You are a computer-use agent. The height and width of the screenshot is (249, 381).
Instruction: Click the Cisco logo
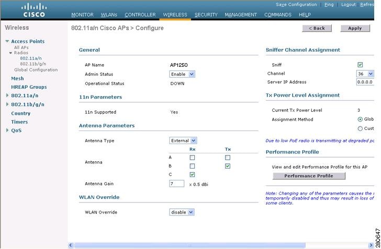click(34, 10)
